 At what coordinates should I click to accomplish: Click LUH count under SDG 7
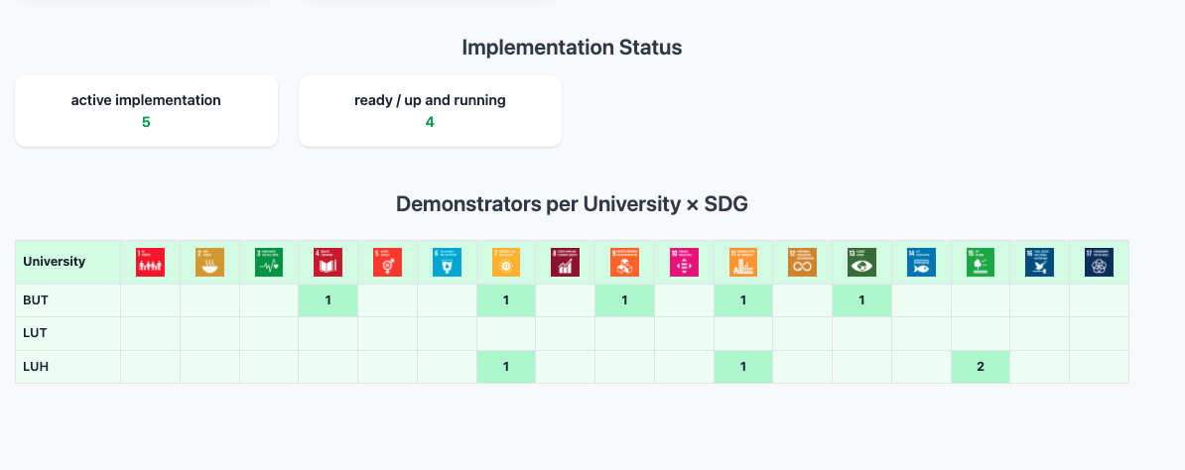[506, 367]
